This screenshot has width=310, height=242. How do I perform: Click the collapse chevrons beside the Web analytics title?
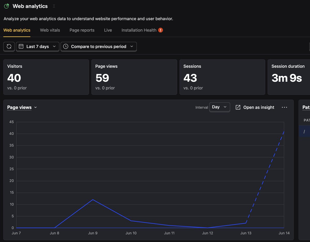click(x=54, y=6)
